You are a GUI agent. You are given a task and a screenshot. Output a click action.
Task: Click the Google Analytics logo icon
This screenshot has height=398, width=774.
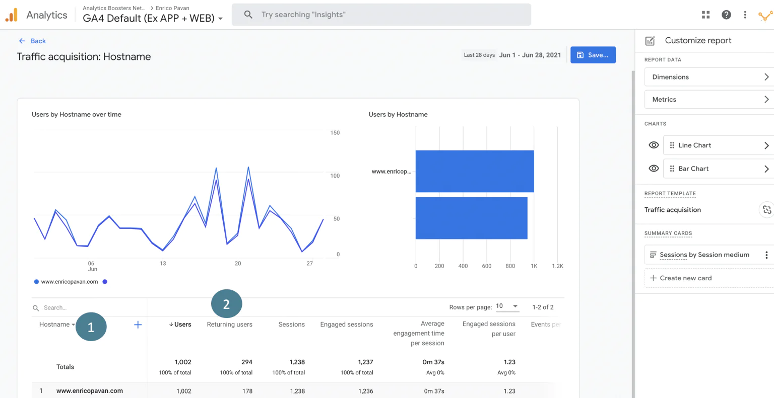[x=12, y=15]
